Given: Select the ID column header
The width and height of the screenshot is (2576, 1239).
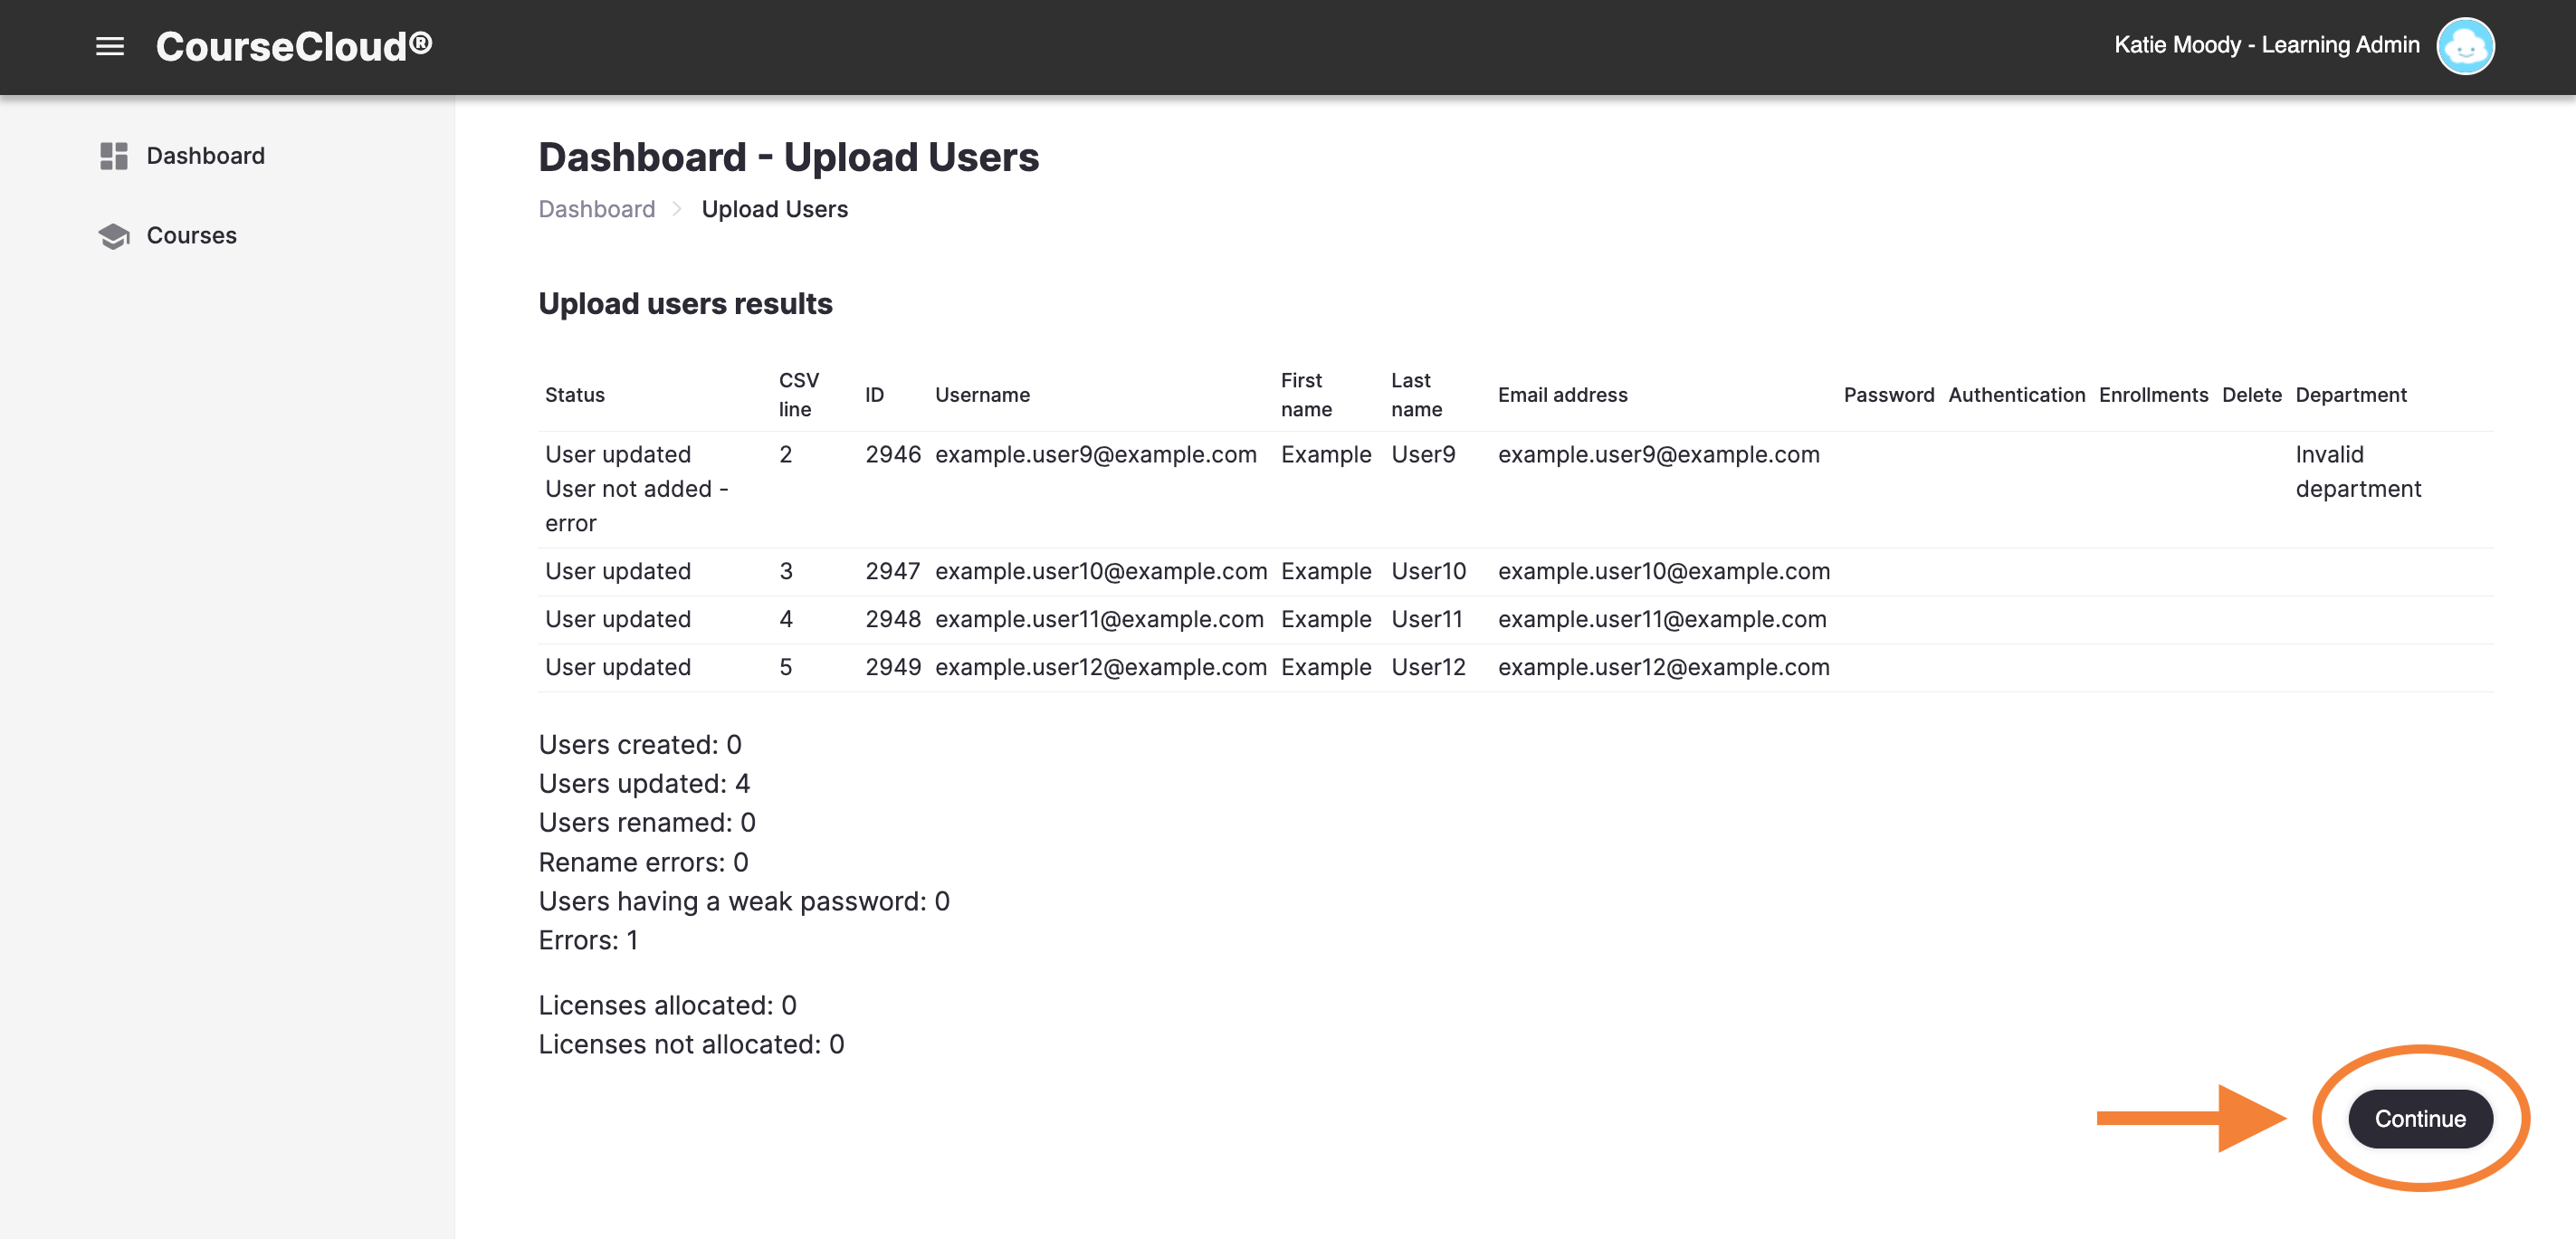Looking at the screenshot, I should (x=874, y=395).
